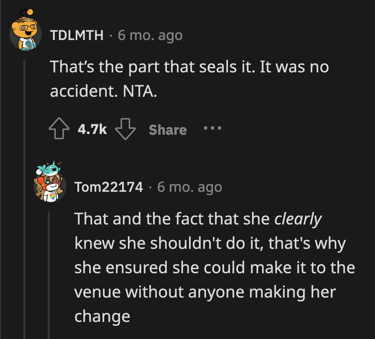Viewport: 375px width, 339px height.
Task: Open TDLMTH's user profile link
Action: point(77,35)
